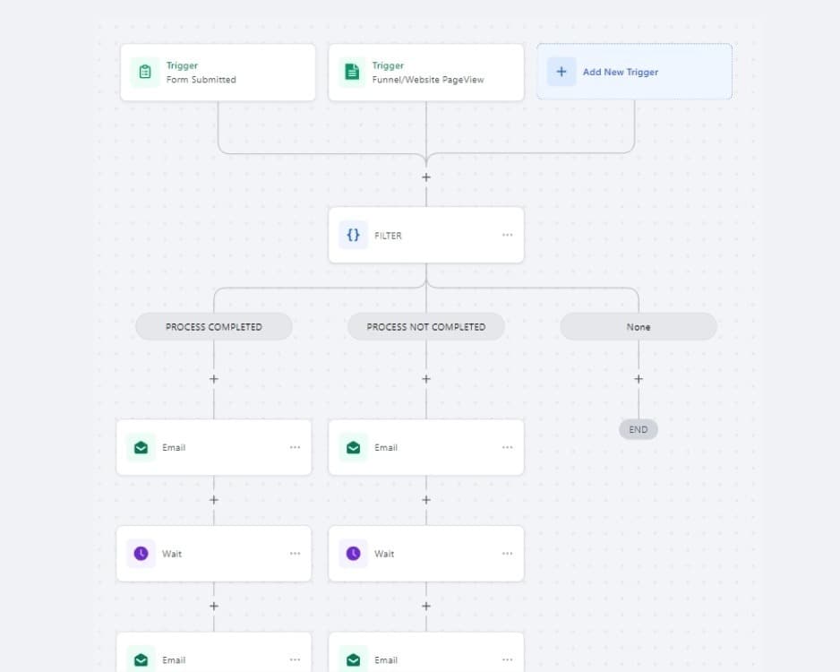The image size is (840, 672).
Task: Click the PageView document icon
Action: click(x=352, y=72)
